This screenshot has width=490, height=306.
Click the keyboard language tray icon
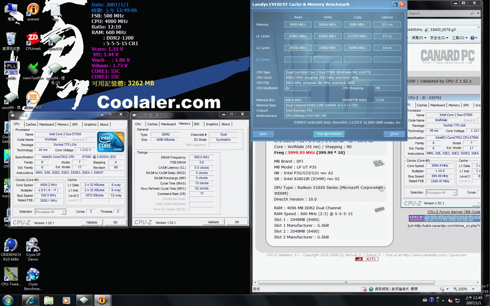click(425, 300)
